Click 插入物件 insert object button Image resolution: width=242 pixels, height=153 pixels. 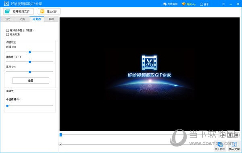220,146
